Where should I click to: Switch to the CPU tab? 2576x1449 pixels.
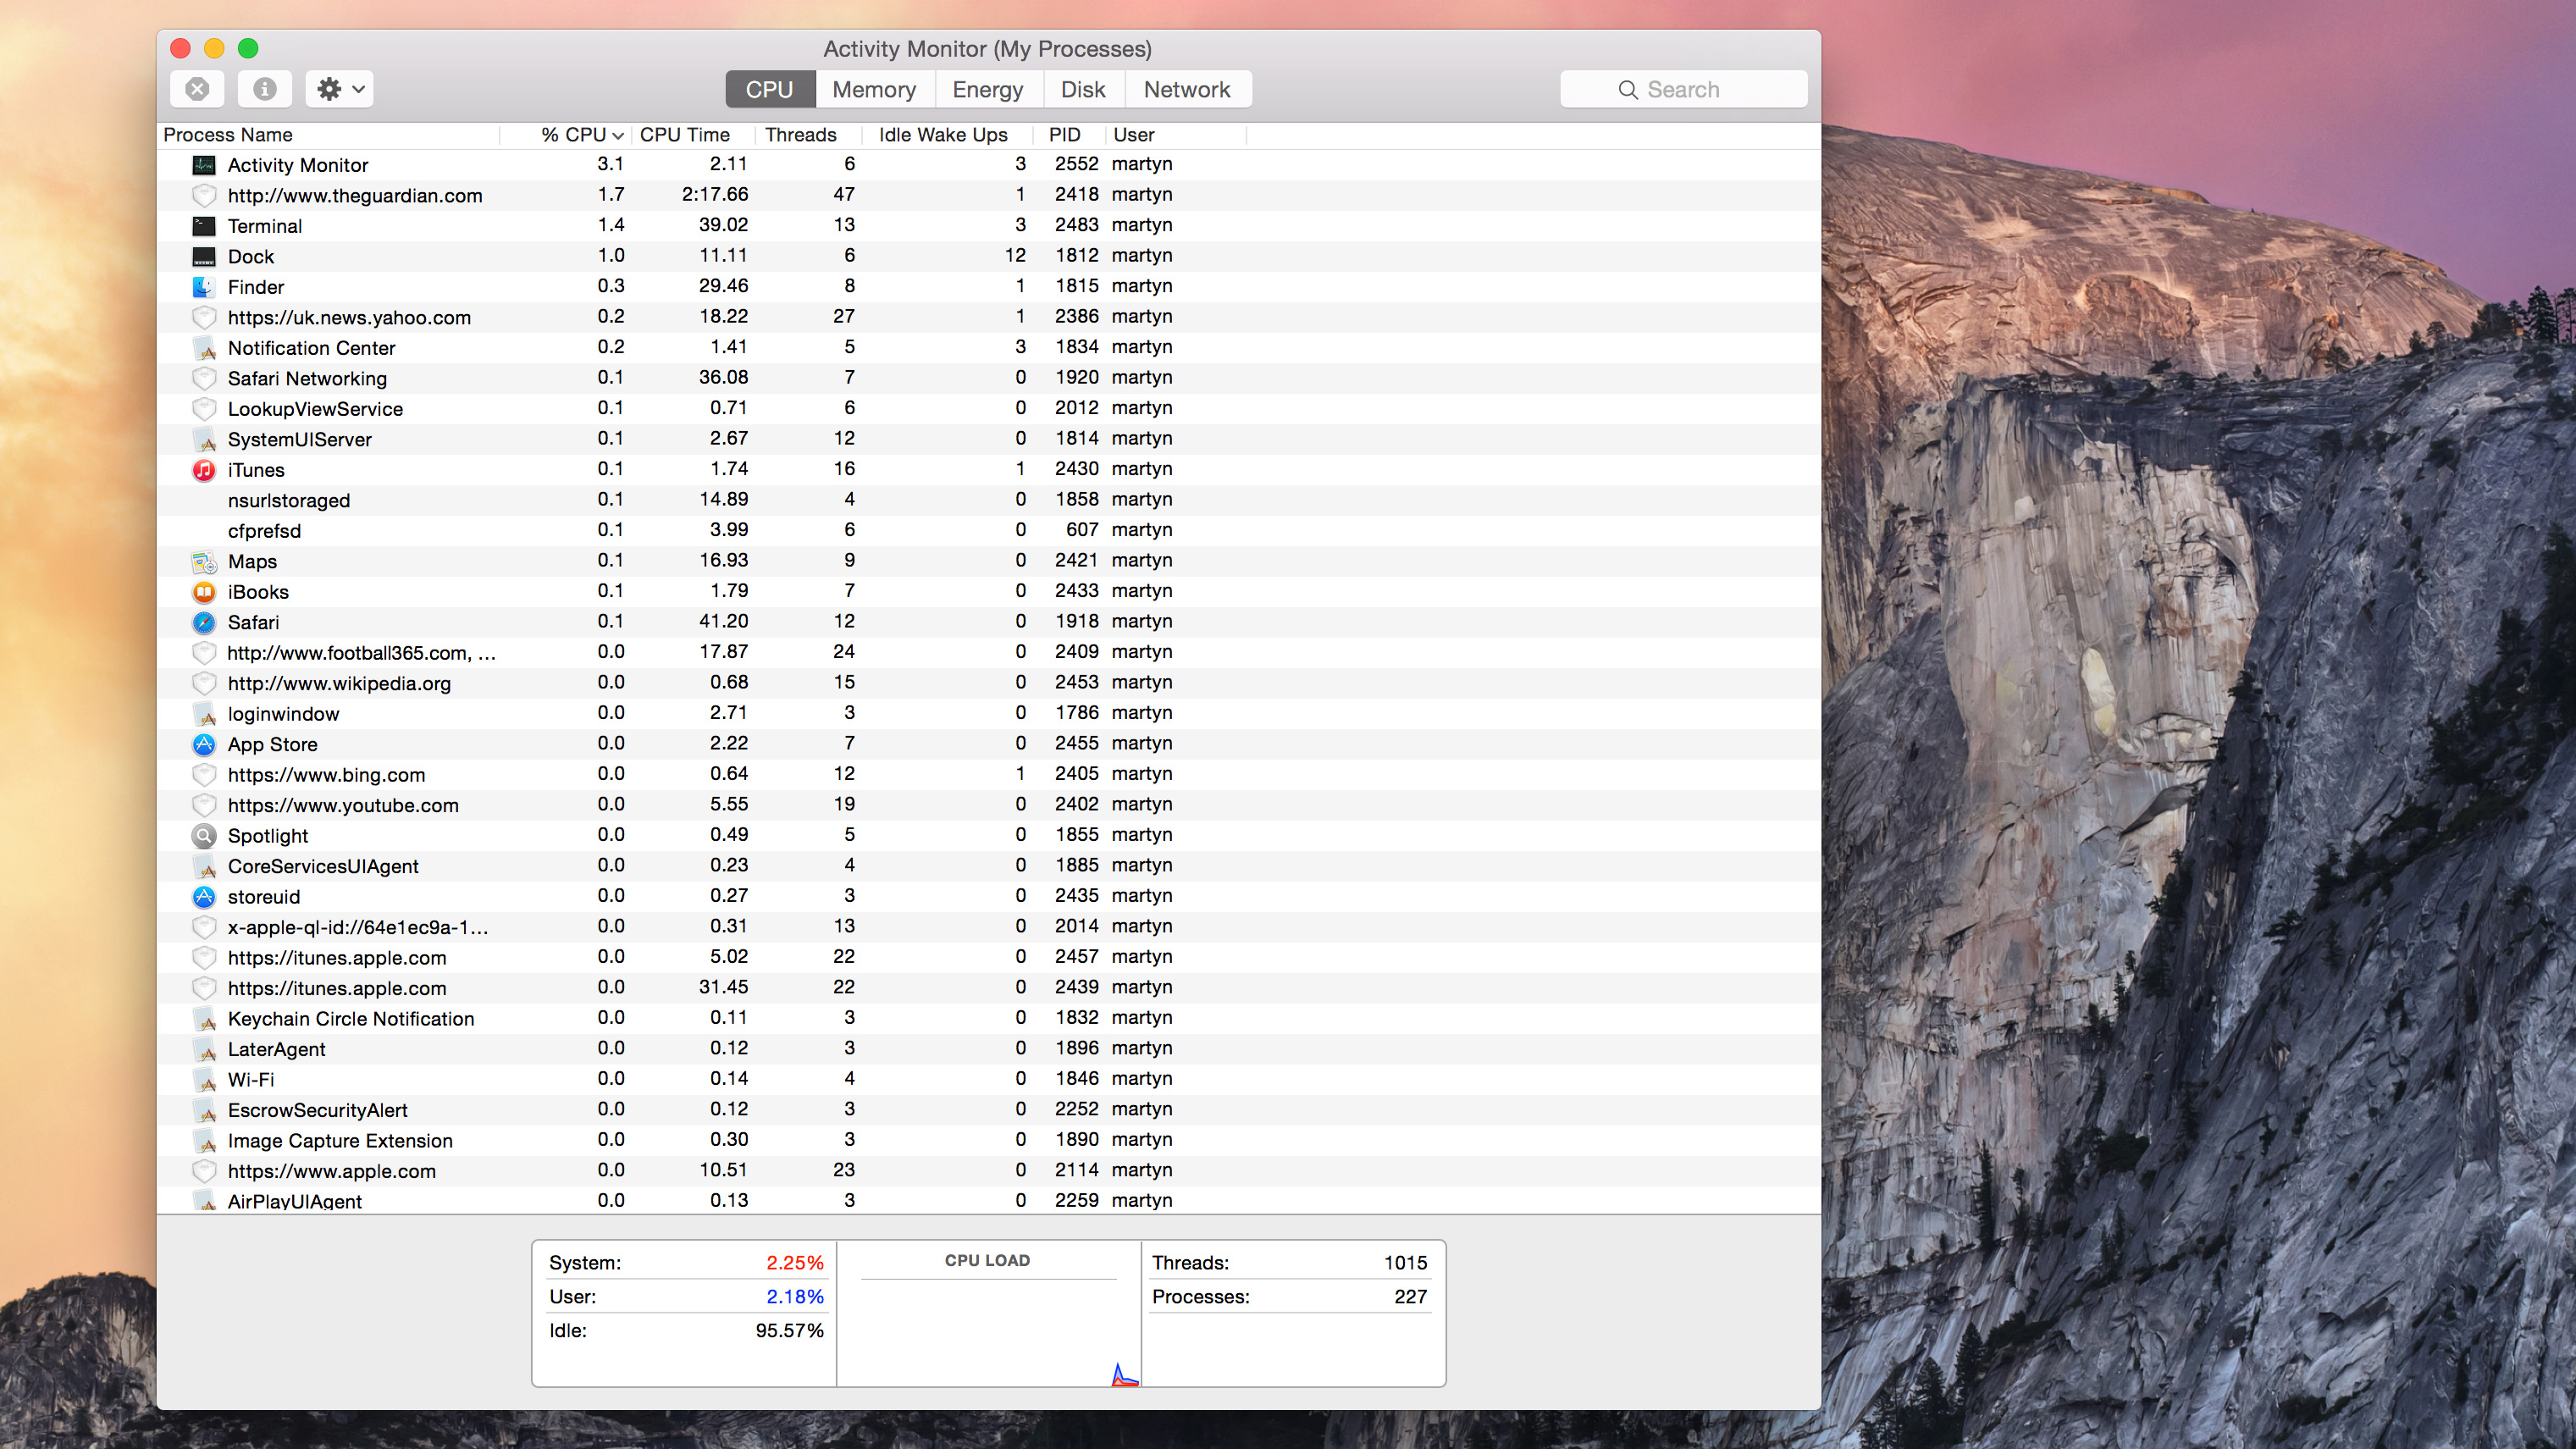point(770,89)
